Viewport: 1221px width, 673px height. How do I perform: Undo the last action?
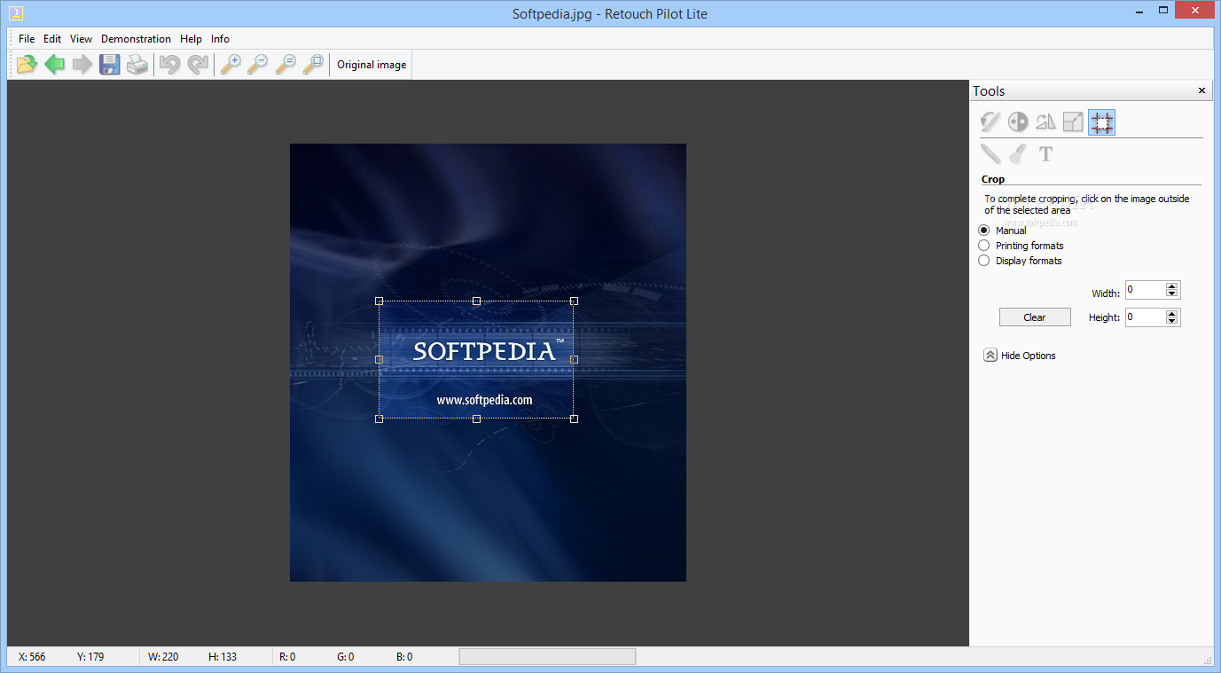click(x=169, y=64)
